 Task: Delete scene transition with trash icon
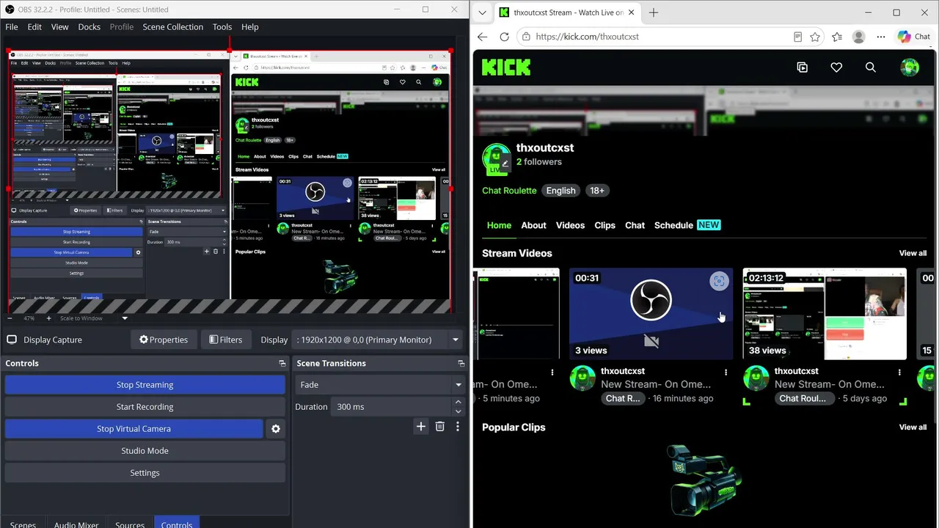(x=440, y=426)
